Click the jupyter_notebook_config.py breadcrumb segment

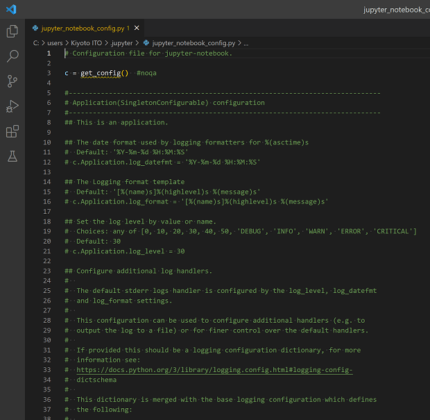193,43
